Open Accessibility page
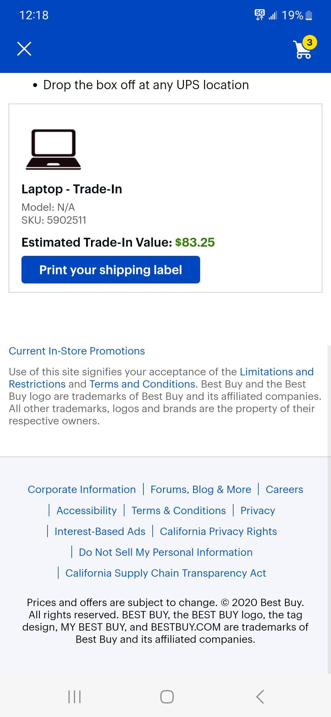 (86, 510)
